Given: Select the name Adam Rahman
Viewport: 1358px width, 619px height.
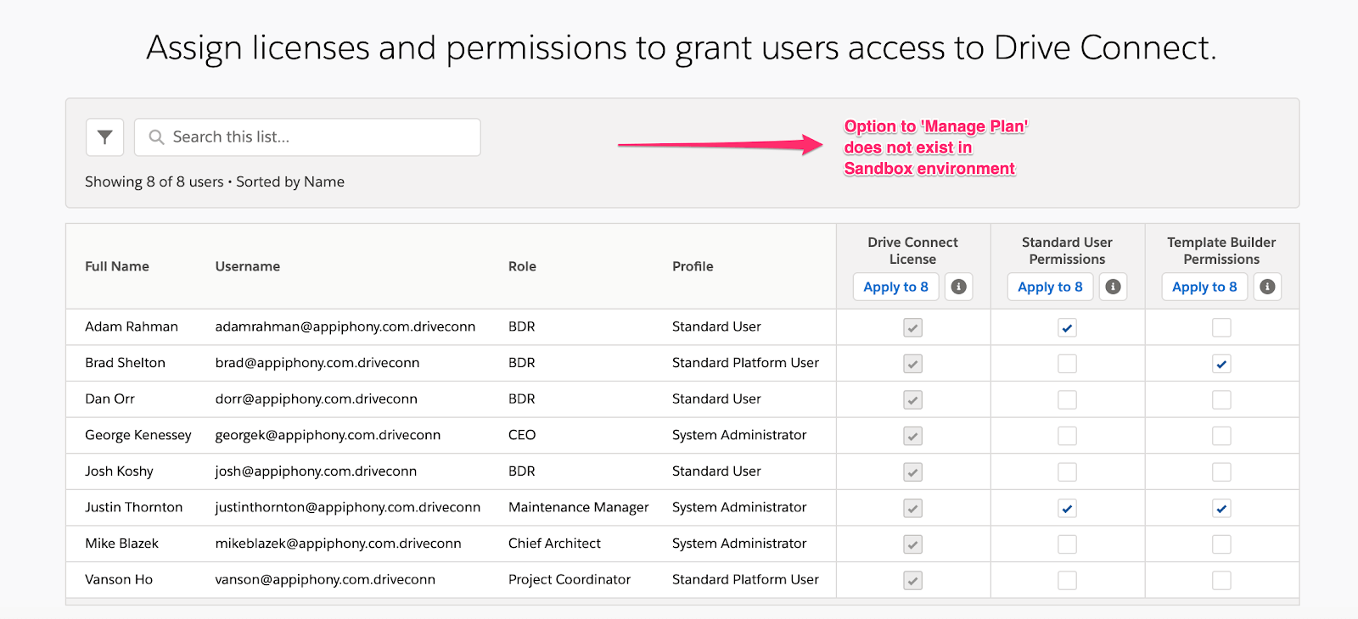Looking at the screenshot, I should (x=132, y=326).
